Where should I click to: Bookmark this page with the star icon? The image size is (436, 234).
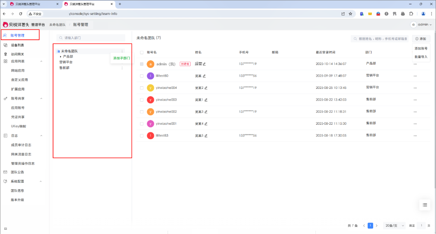tap(351, 14)
